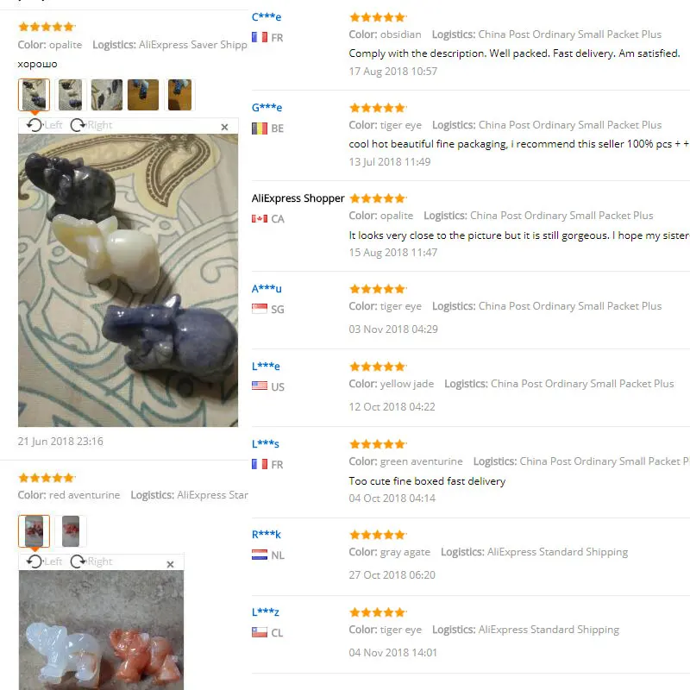Close the enlarged opalite review photo
Screen dimensions: 690x690
[224, 127]
